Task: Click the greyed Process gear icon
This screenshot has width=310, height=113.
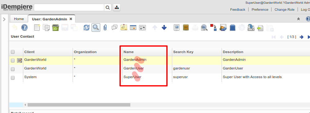Action: (242, 27)
